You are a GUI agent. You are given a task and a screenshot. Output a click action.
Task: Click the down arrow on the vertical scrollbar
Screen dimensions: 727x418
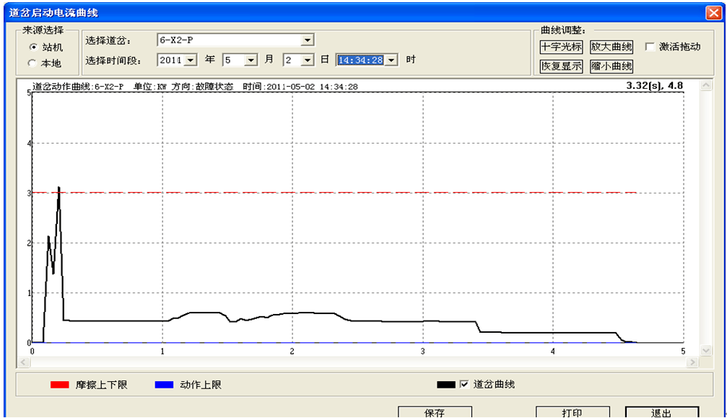coord(706,351)
